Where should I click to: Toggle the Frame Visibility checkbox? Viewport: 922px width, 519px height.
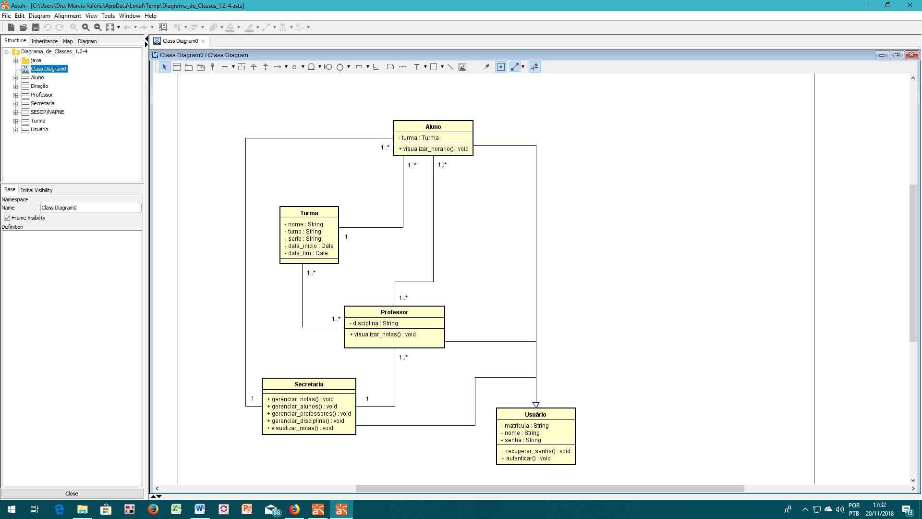[7, 218]
